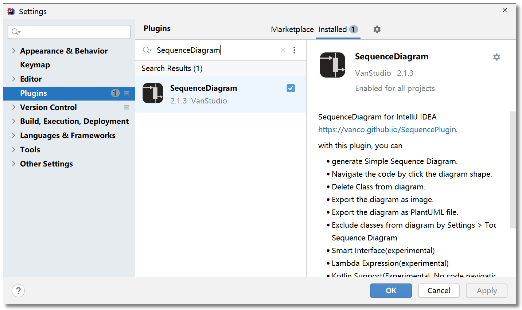
Task: Click 'Navigate the code by click' bullet
Action: pos(412,174)
